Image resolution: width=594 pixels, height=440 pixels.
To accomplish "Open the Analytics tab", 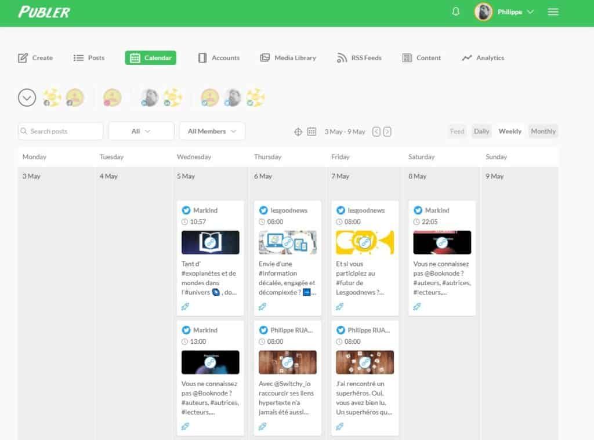I will (483, 57).
